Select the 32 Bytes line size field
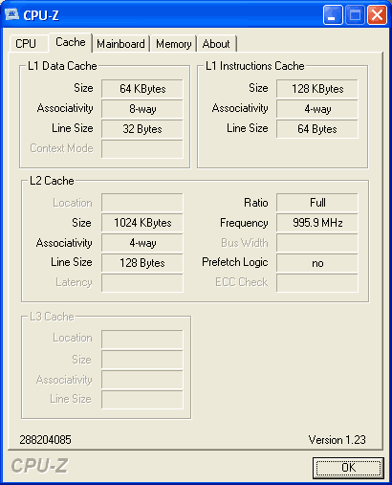The height and width of the screenshot is (485, 392). 142,129
